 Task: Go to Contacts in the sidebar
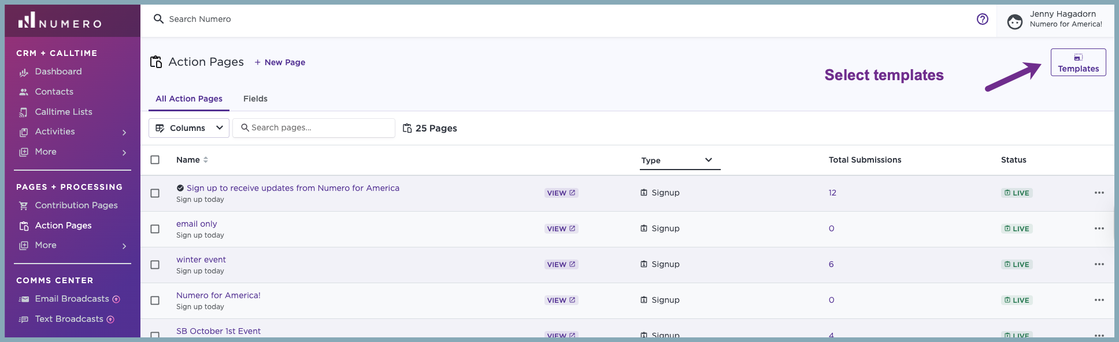point(54,92)
